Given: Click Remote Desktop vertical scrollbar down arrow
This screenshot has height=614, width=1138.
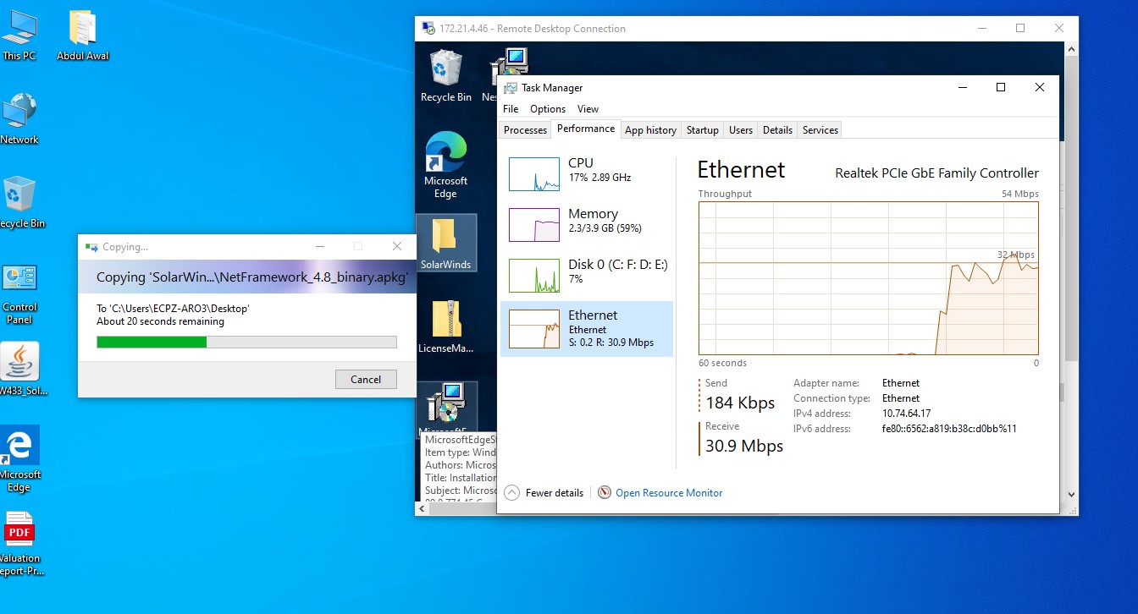Looking at the screenshot, I should tap(1071, 494).
